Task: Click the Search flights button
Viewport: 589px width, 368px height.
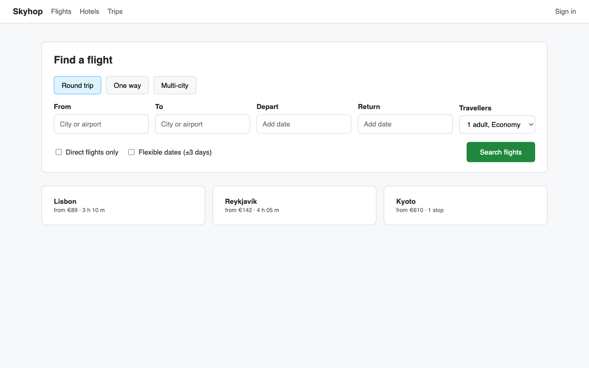Action: point(501,152)
